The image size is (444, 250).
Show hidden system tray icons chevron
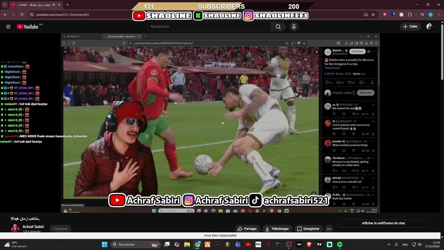tap(388, 244)
